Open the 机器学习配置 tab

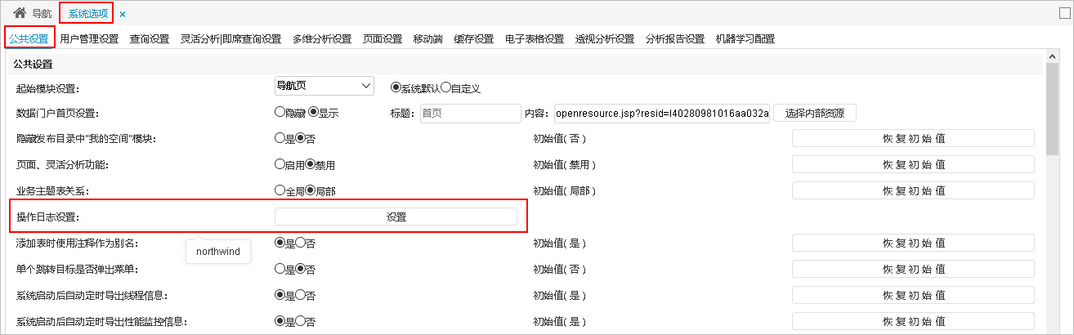click(745, 38)
